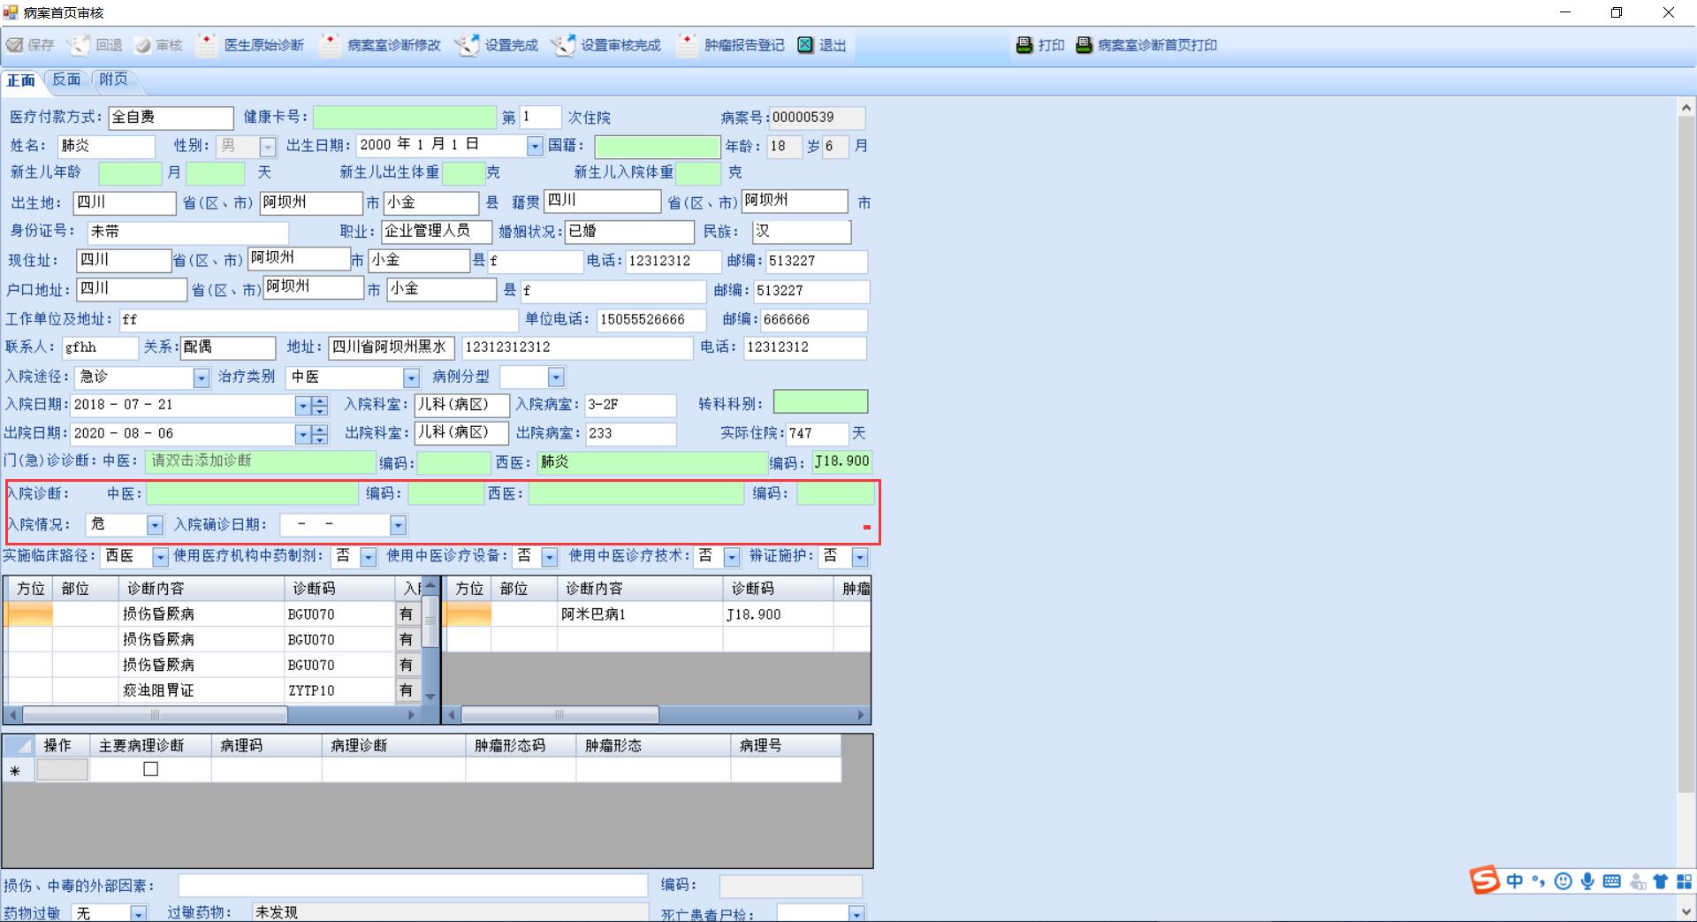Click the 回退 rollback icon

point(80,45)
